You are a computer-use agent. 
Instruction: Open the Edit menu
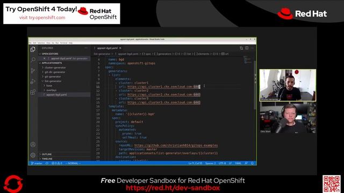(x=34, y=43)
